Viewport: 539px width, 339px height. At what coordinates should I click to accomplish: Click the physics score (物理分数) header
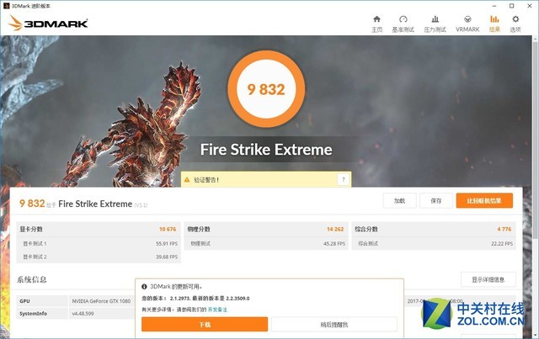point(199,229)
